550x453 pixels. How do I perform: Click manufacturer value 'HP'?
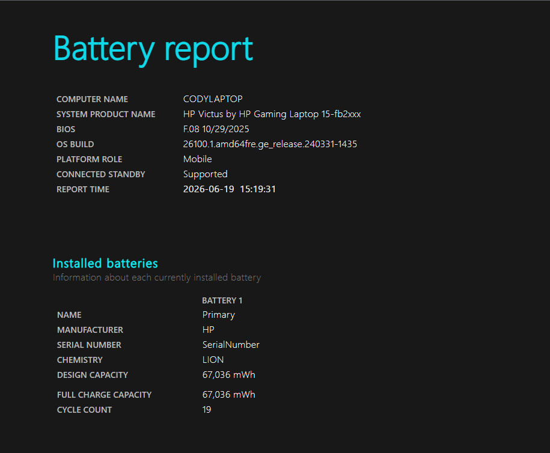209,330
